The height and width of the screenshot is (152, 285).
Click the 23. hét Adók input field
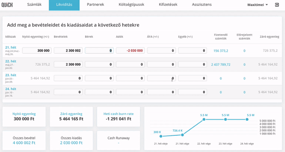tap(130, 78)
